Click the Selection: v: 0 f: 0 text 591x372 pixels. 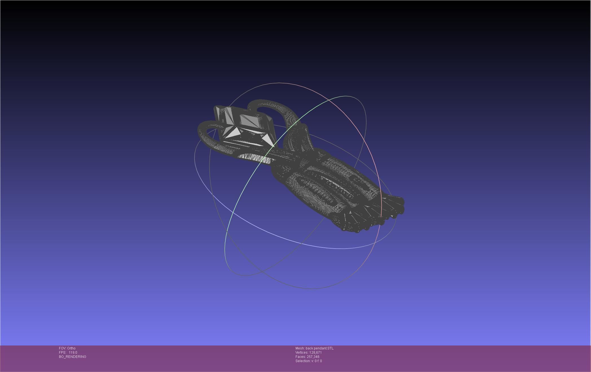pyautogui.click(x=308, y=361)
